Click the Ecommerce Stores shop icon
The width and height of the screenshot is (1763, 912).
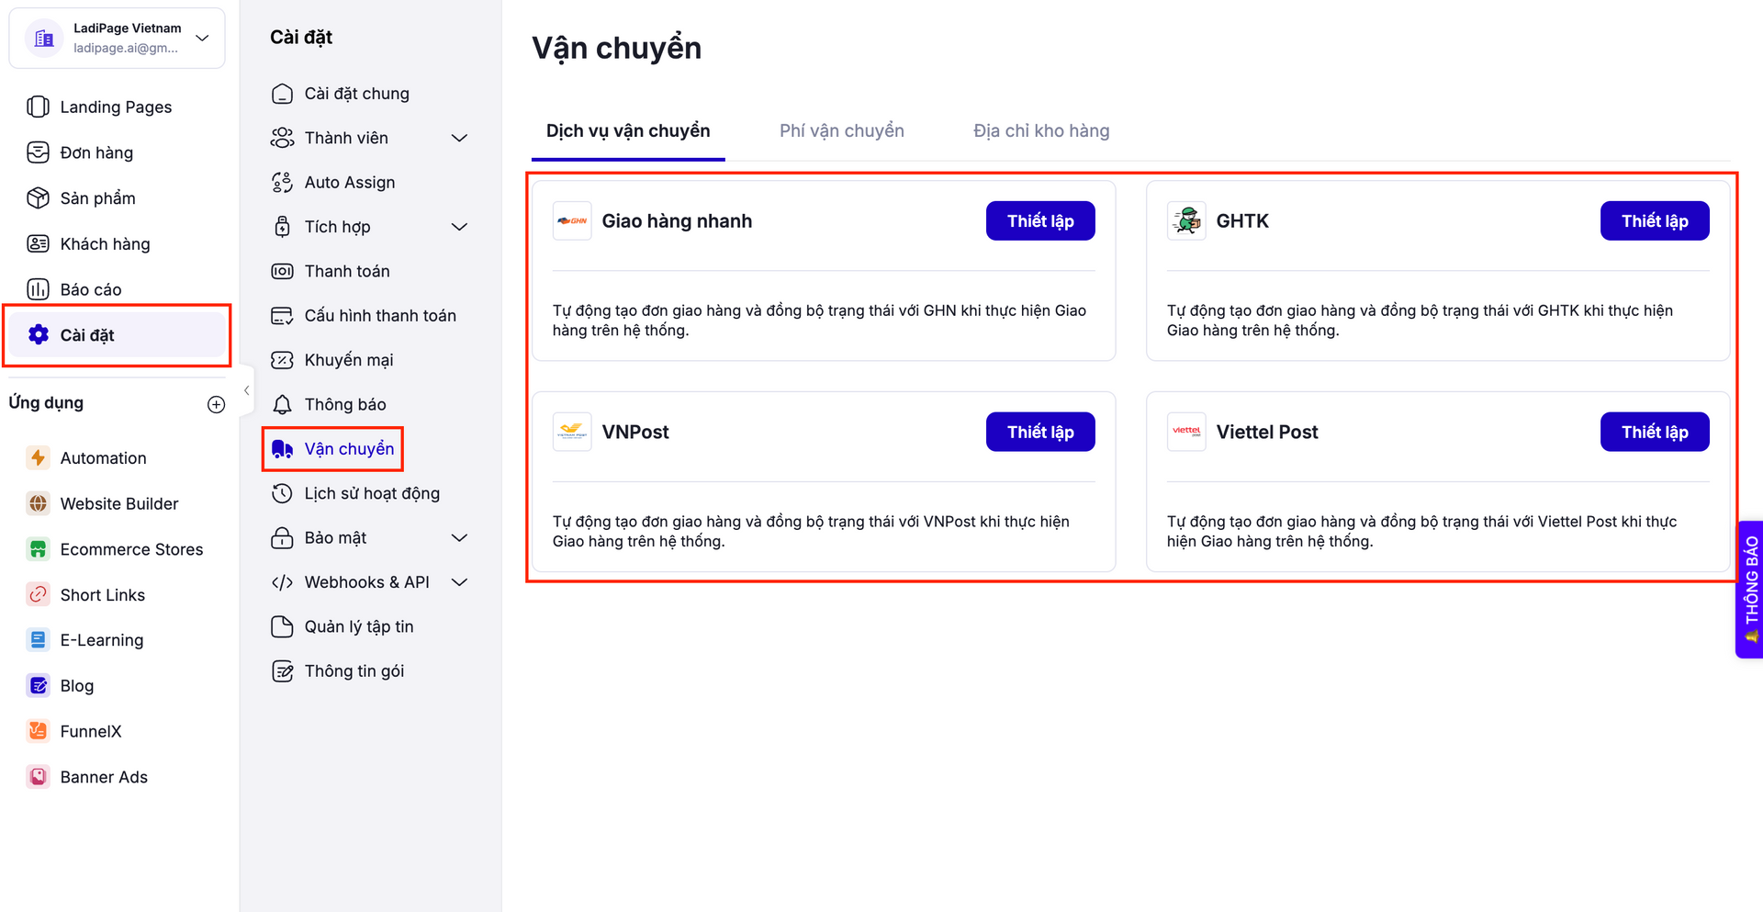pyautogui.click(x=38, y=549)
